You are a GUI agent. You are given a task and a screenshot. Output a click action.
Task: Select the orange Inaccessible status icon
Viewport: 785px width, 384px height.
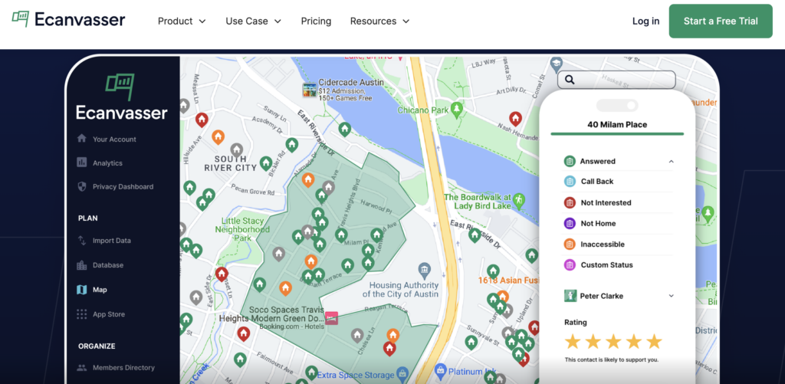click(x=570, y=245)
